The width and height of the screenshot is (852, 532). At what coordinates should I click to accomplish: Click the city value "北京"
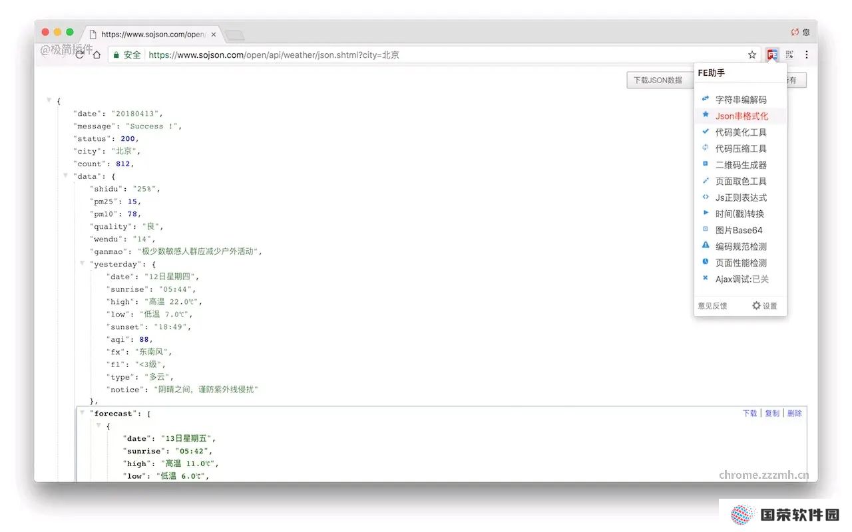point(124,151)
